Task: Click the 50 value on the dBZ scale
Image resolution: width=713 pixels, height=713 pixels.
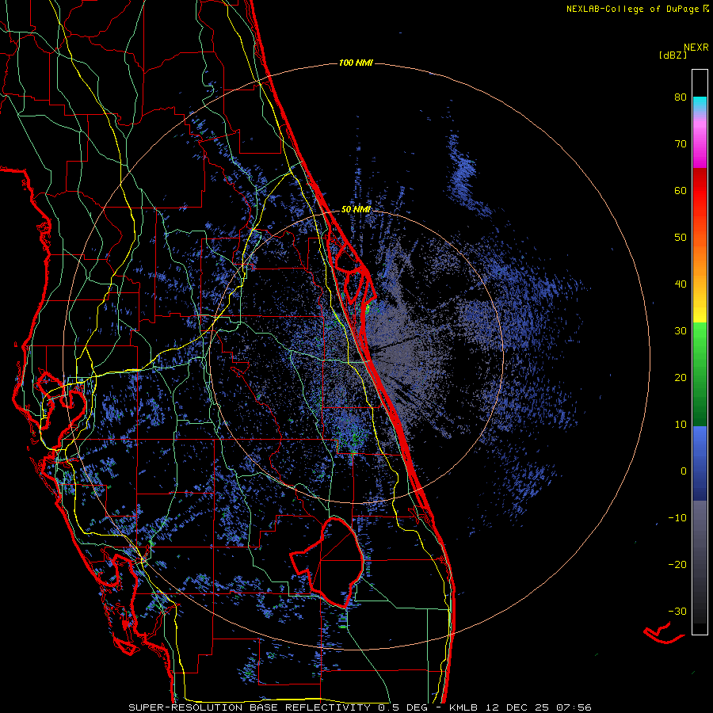Action: click(x=681, y=238)
